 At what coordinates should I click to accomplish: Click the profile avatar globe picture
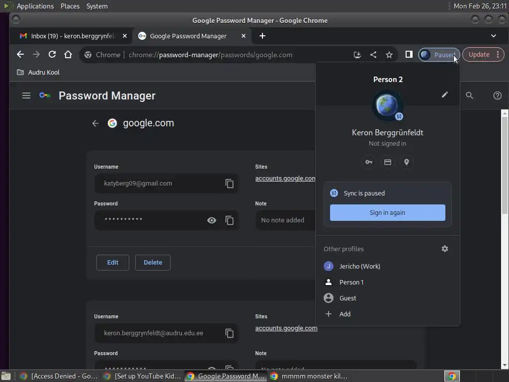click(387, 105)
